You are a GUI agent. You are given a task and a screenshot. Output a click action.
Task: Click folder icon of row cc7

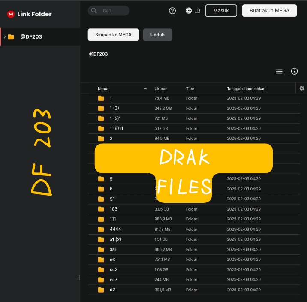click(101, 280)
